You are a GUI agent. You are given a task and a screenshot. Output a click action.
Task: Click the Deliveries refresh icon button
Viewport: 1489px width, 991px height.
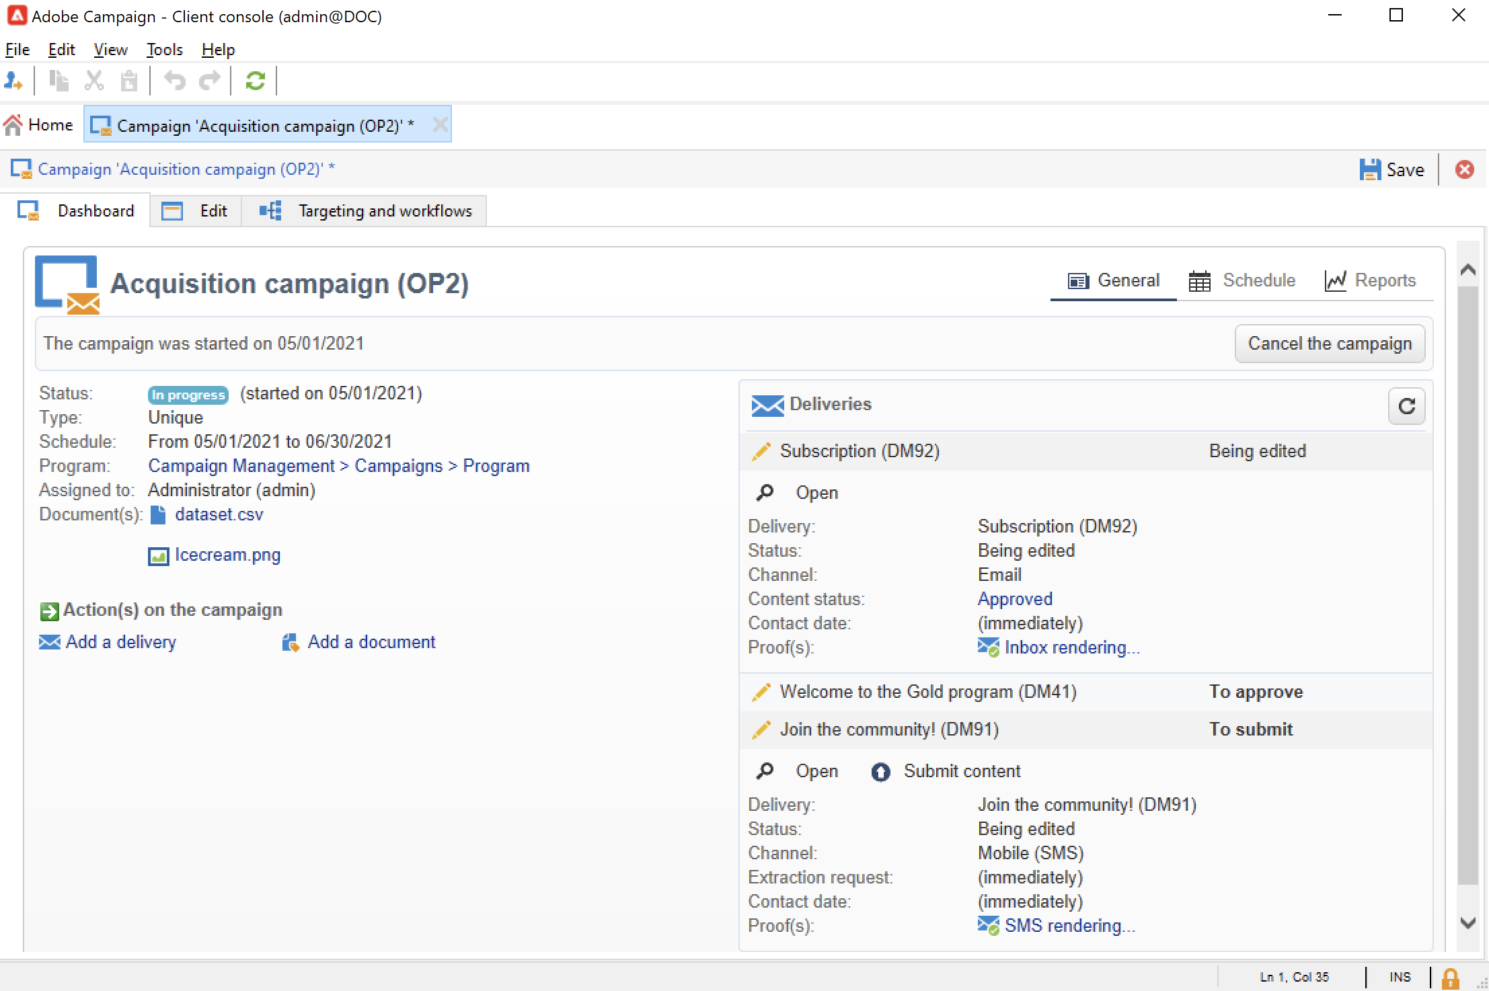(1406, 406)
